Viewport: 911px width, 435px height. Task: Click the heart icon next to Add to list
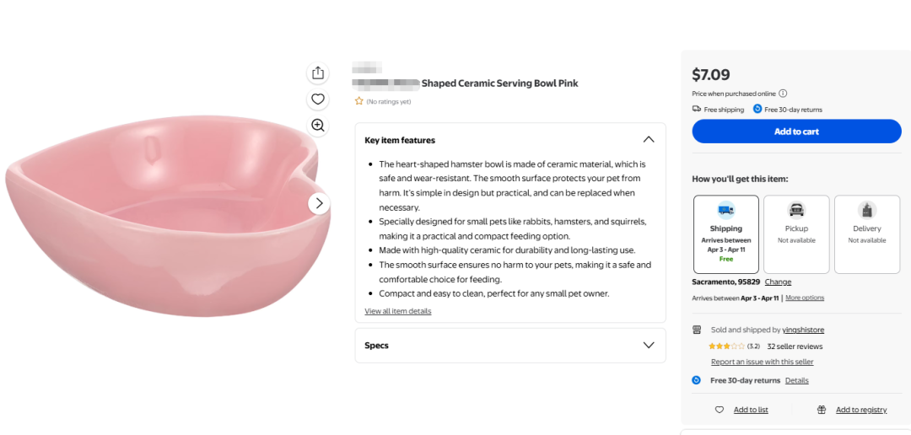click(x=720, y=410)
